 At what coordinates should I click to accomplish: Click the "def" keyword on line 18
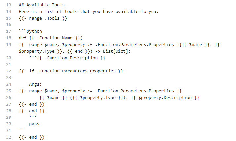(23, 38)
